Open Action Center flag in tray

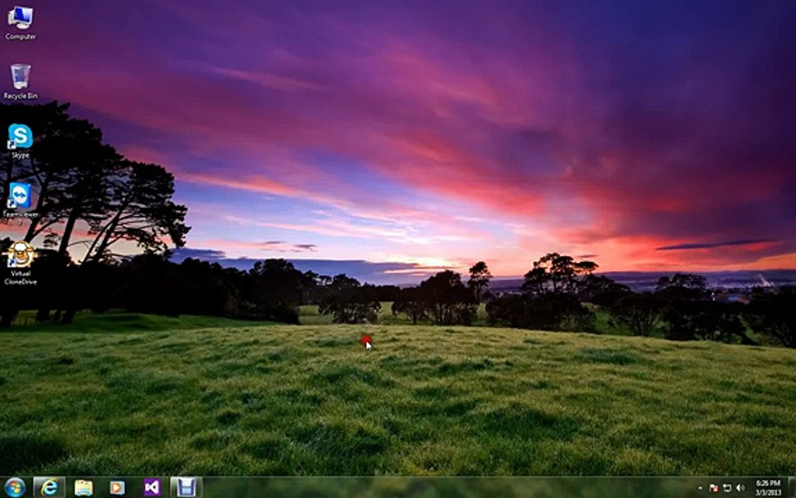pos(714,488)
